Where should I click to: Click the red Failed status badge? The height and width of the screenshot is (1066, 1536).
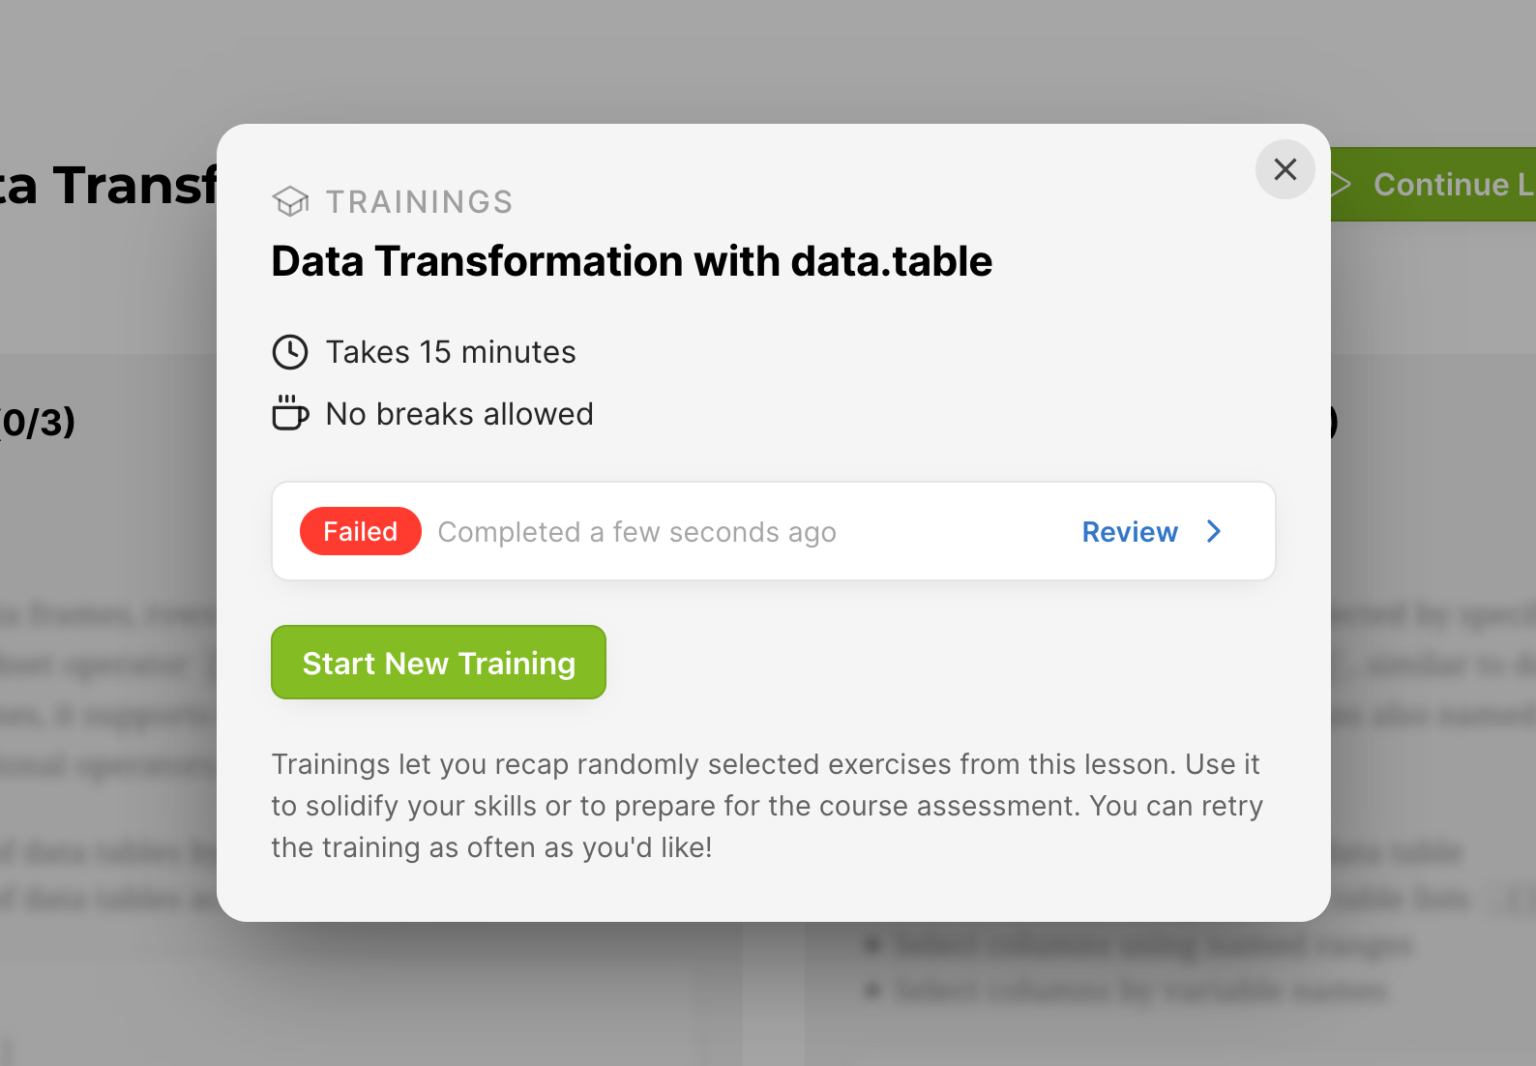pyautogui.click(x=360, y=531)
